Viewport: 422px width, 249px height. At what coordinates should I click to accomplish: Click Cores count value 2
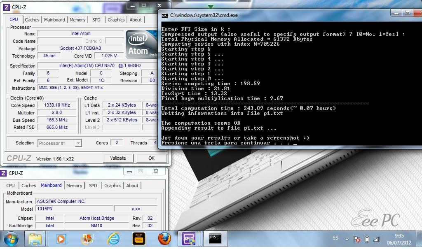coord(117,142)
